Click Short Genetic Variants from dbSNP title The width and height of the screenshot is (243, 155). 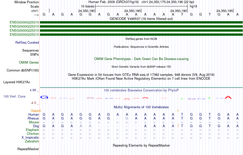click(141, 67)
